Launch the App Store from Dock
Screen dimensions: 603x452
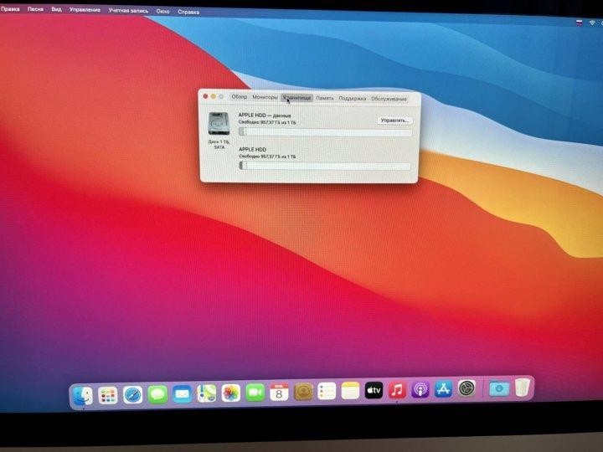point(443,389)
